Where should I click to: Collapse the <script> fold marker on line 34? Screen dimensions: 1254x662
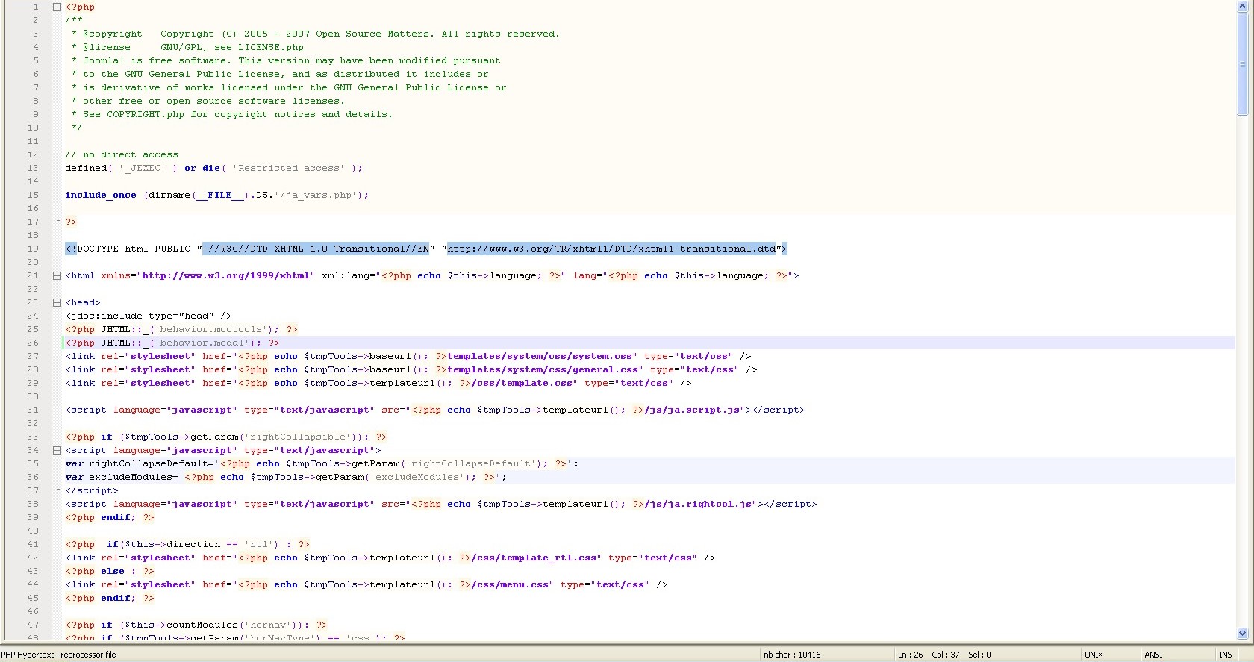[x=57, y=450]
